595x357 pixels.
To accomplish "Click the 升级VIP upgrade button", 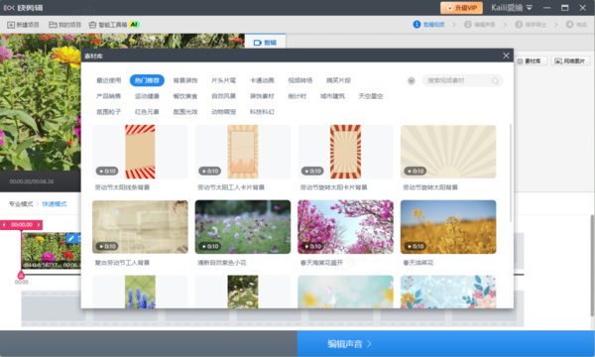I will (x=461, y=8).
